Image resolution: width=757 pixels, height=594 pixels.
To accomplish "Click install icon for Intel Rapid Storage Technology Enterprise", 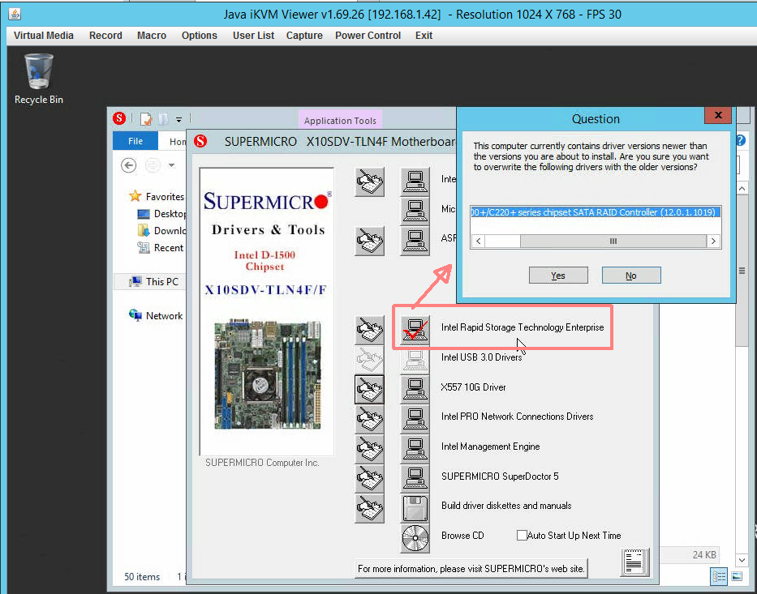I will [x=415, y=329].
